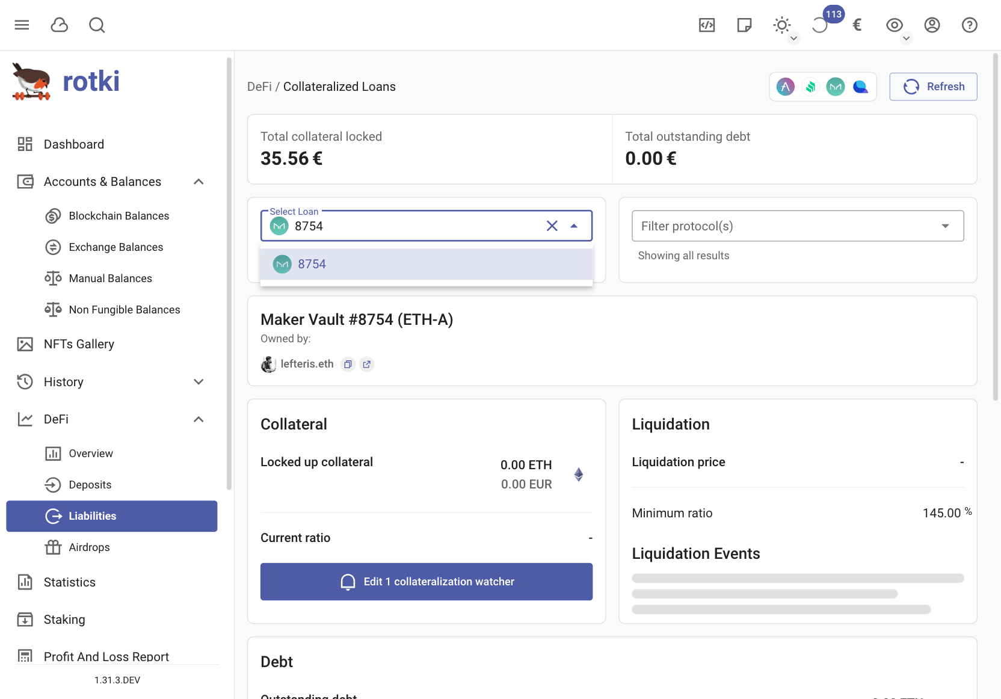Open Exchange Balances page
The height and width of the screenshot is (699, 1001).
coord(112,247)
